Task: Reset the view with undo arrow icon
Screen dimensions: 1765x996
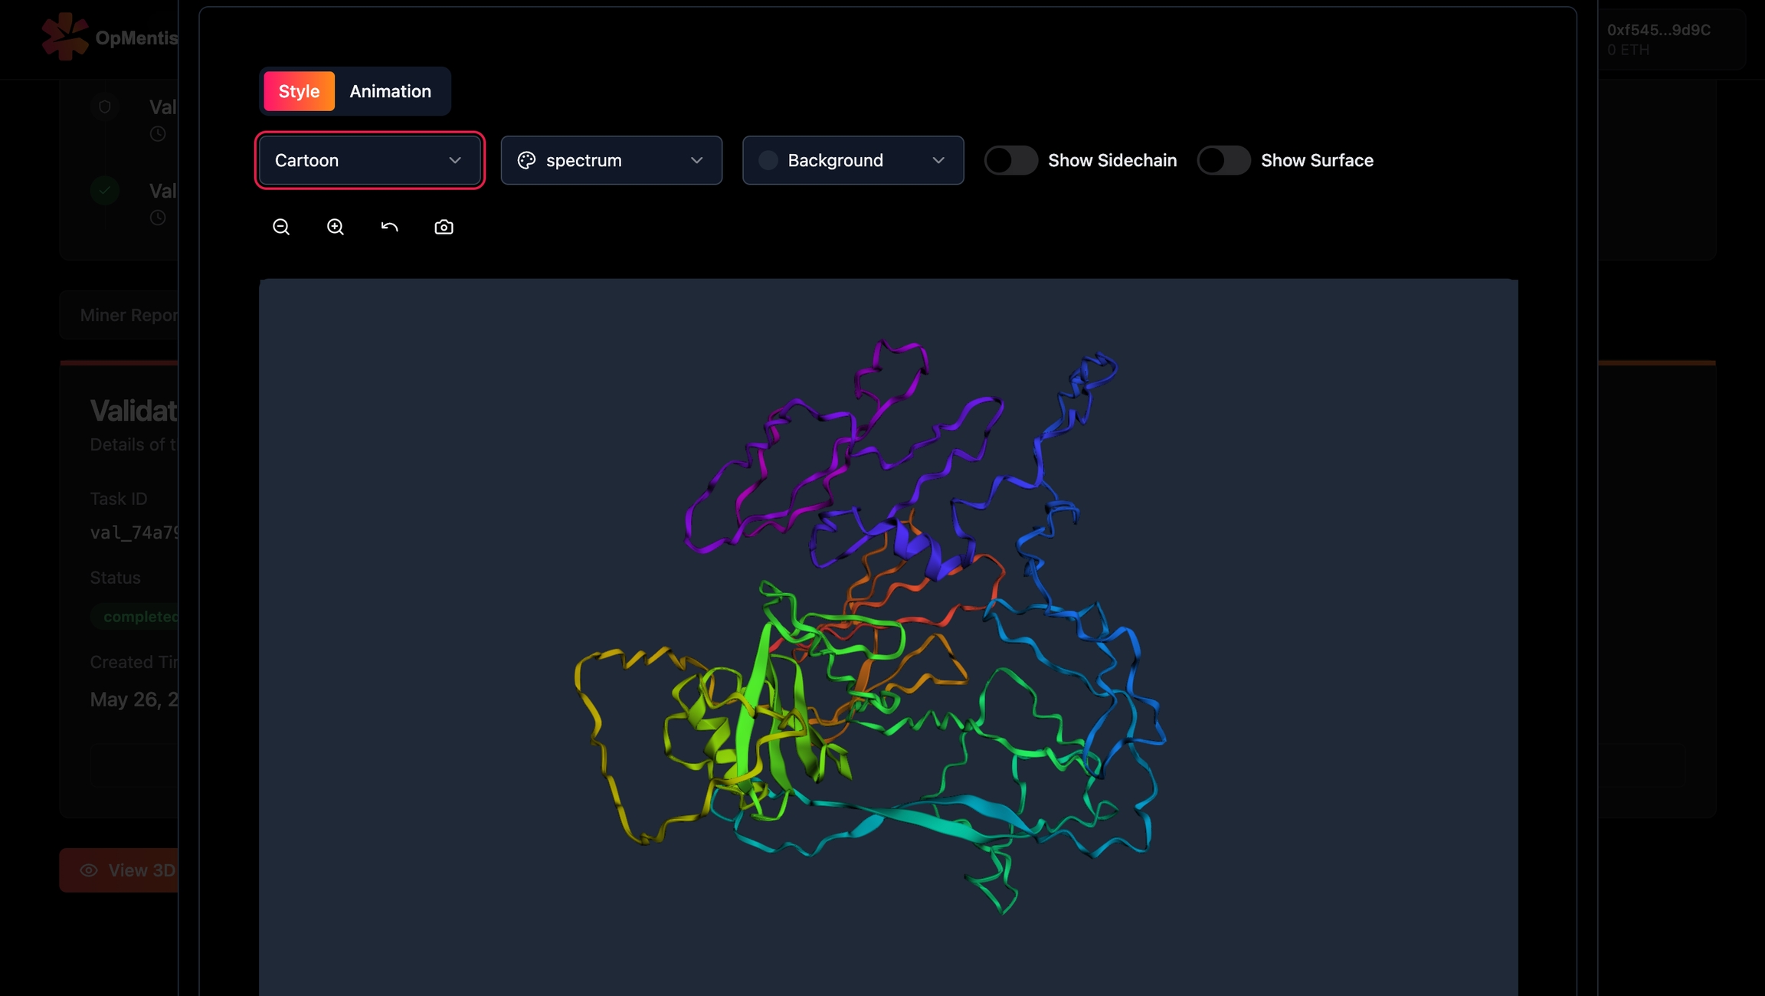Action: 389,227
